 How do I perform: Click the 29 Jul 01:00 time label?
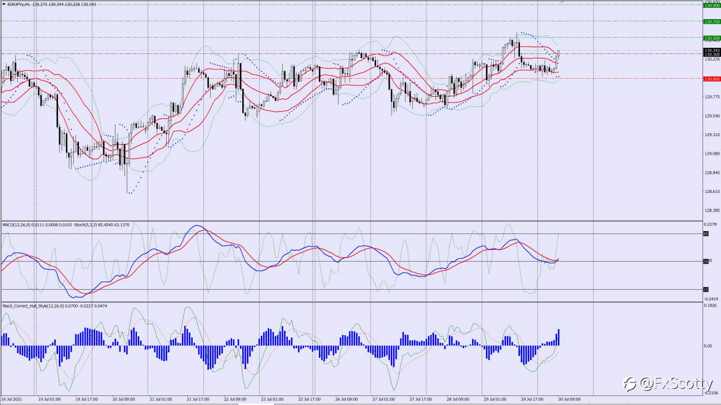point(496,399)
